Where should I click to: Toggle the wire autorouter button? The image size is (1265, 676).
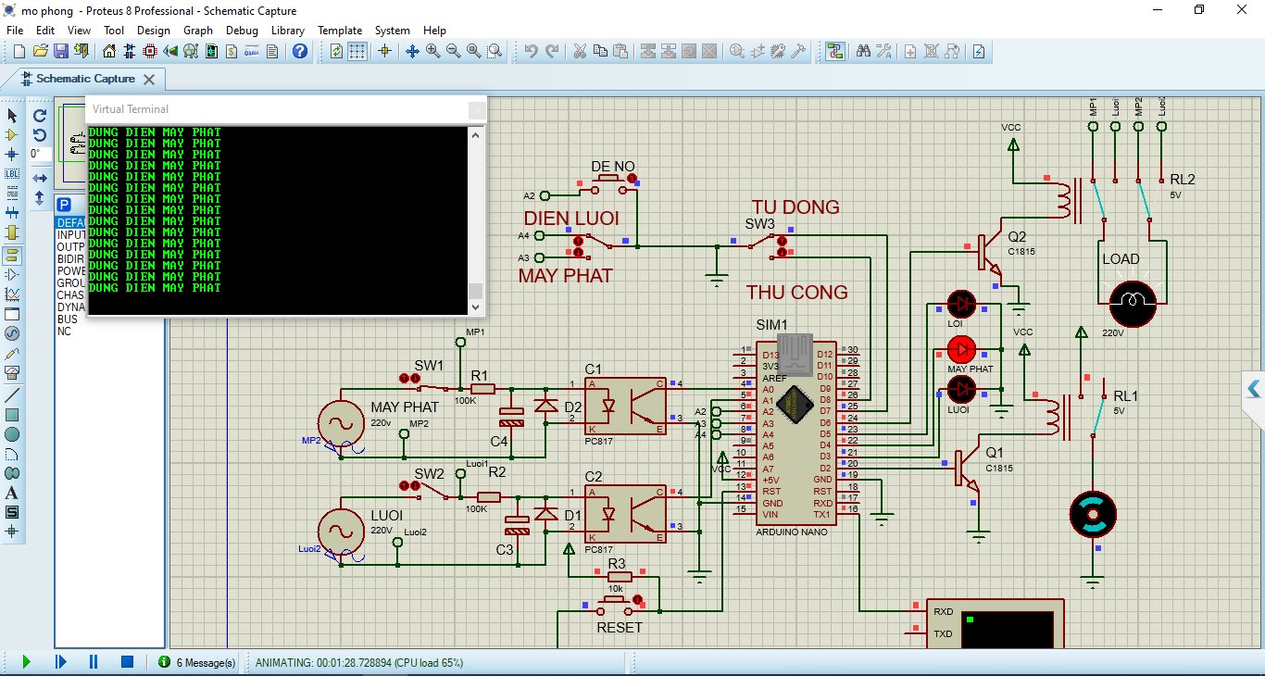(835, 51)
